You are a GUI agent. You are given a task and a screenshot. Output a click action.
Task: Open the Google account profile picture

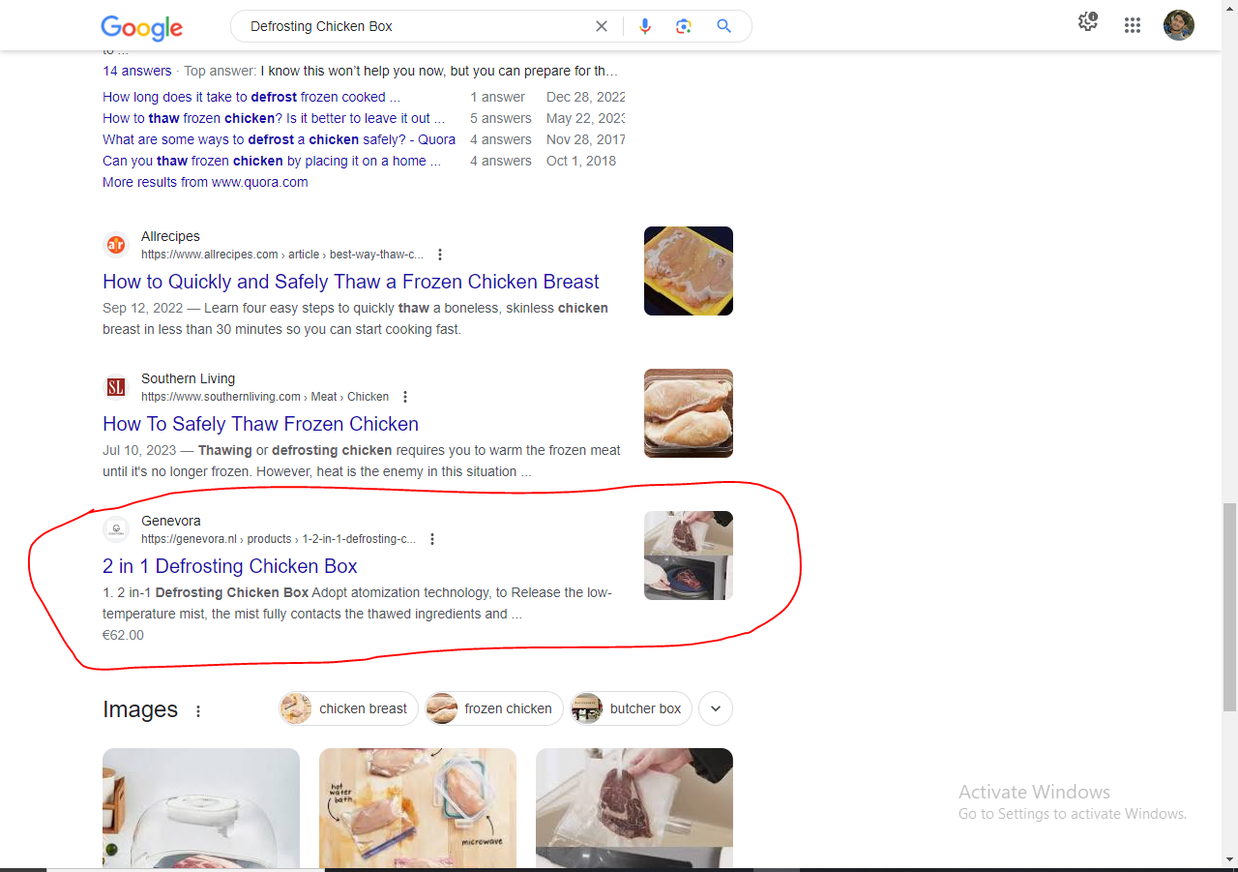point(1179,25)
